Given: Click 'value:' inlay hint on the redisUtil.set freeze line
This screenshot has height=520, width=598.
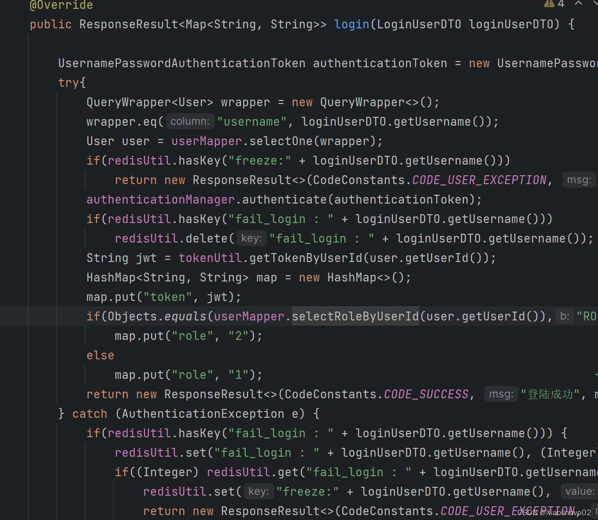Looking at the screenshot, I should (x=580, y=491).
